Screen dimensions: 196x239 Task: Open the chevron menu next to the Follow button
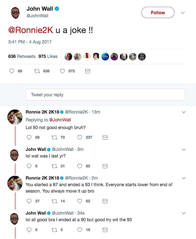pos(183,13)
